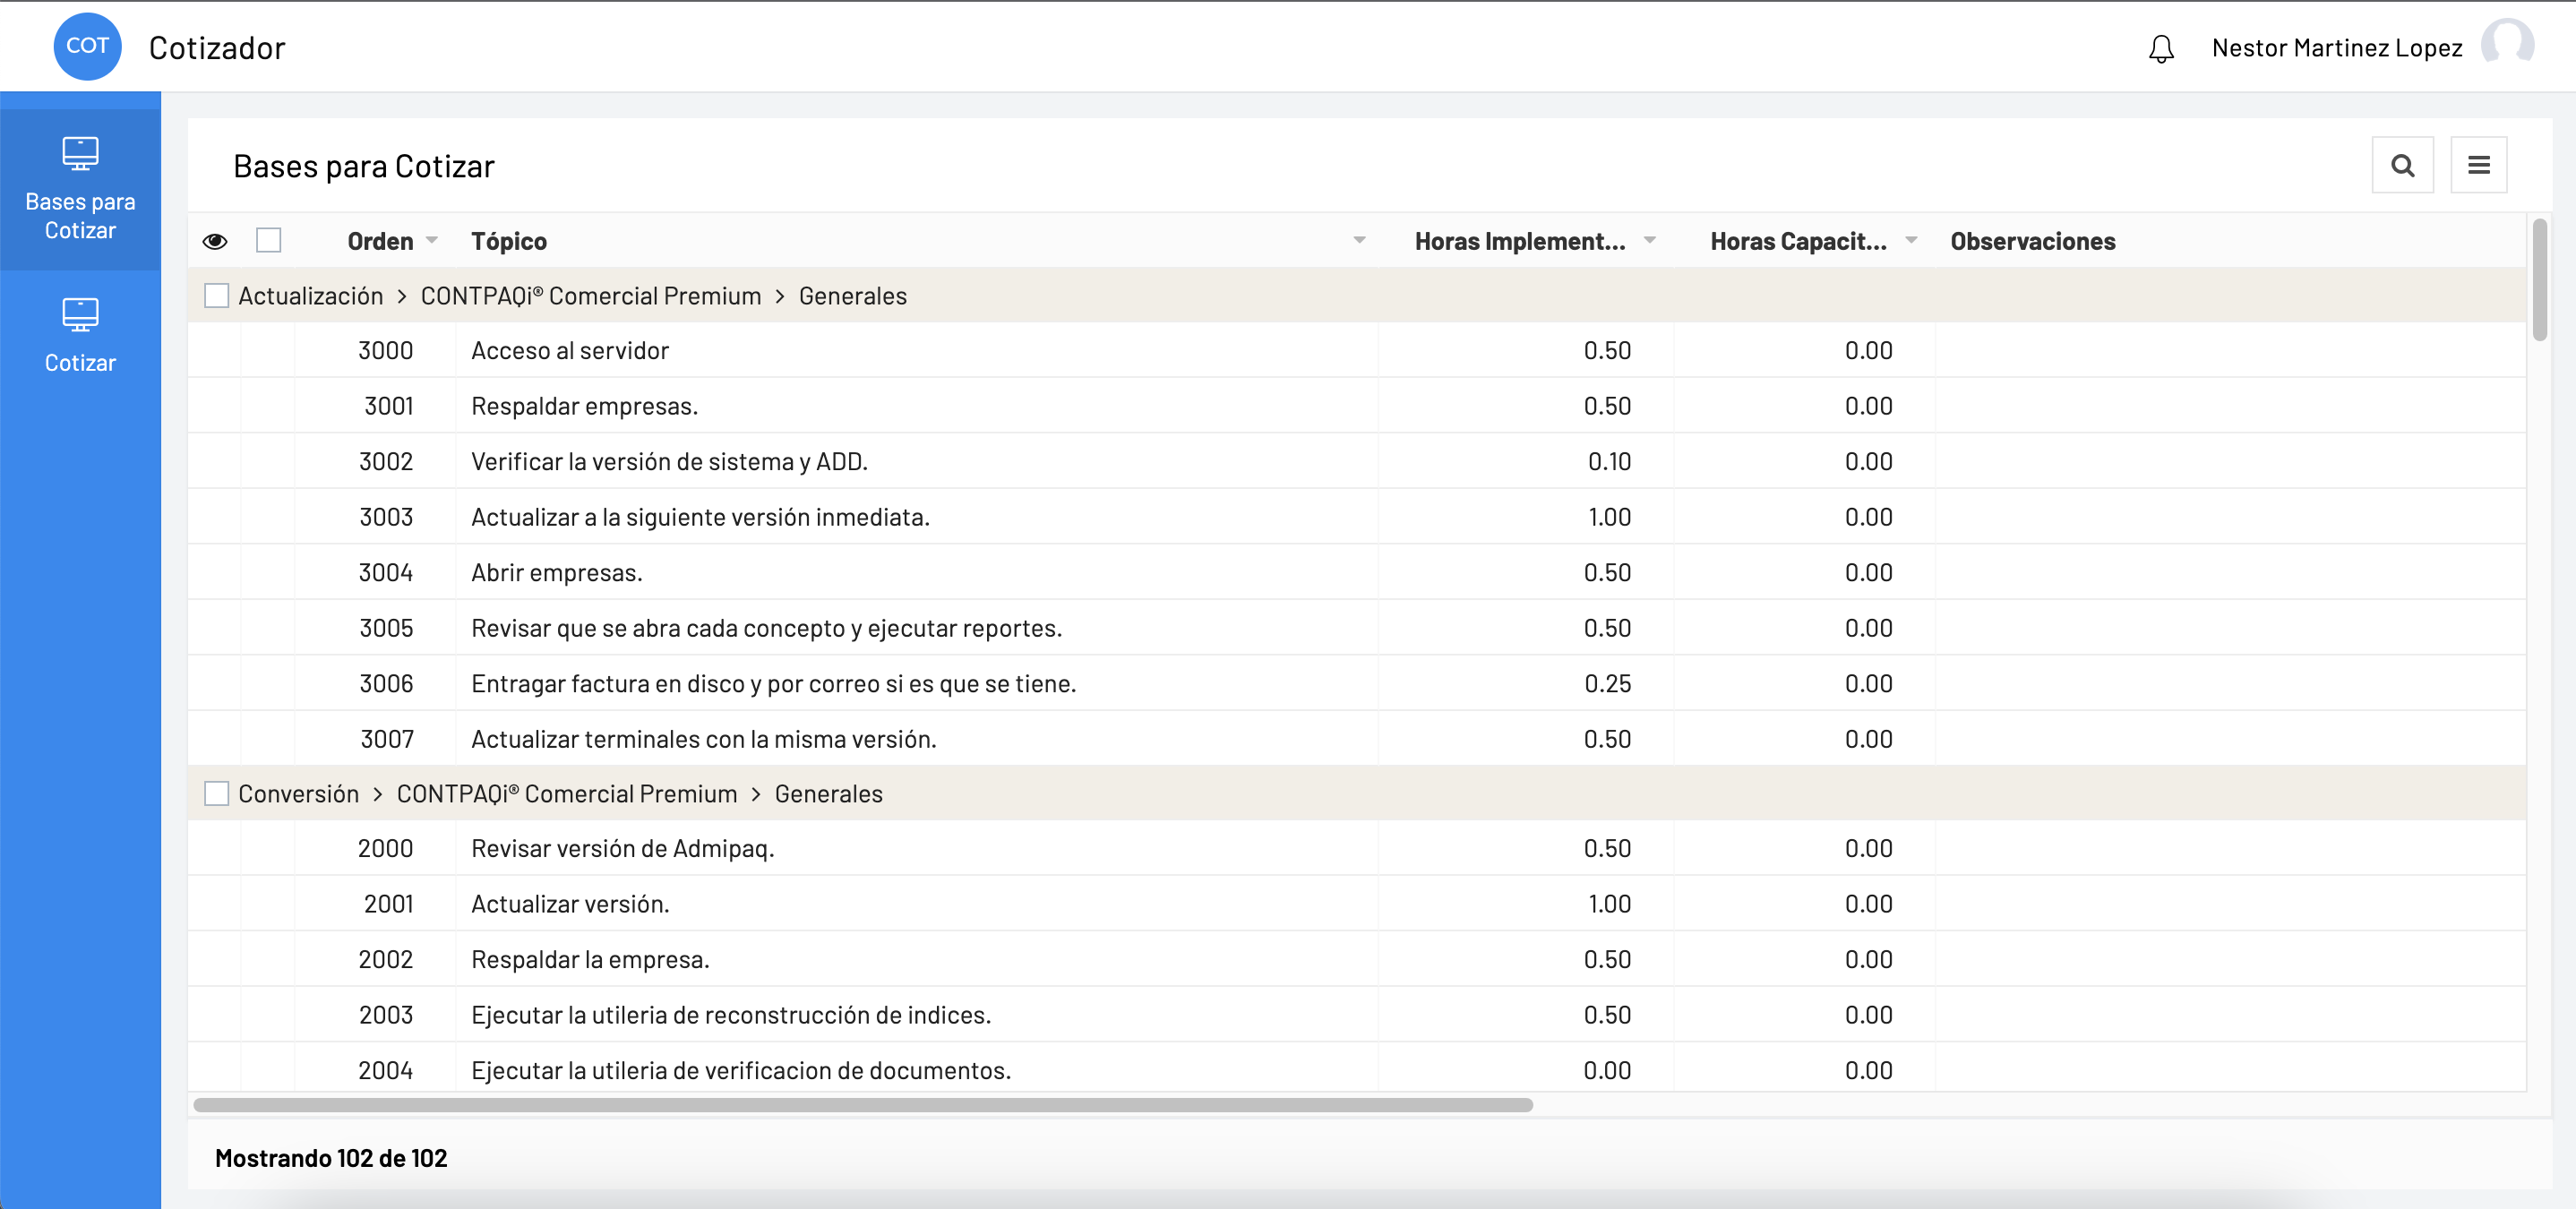Click the horizontal scrollbar under the table
The height and width of the screenshot is (1209, 2576).
coord(862,1105)
